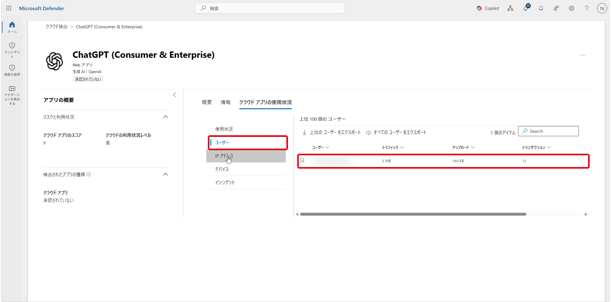
Task: Click the Microsoft Defender title link
Action: [x=42, y=8]
